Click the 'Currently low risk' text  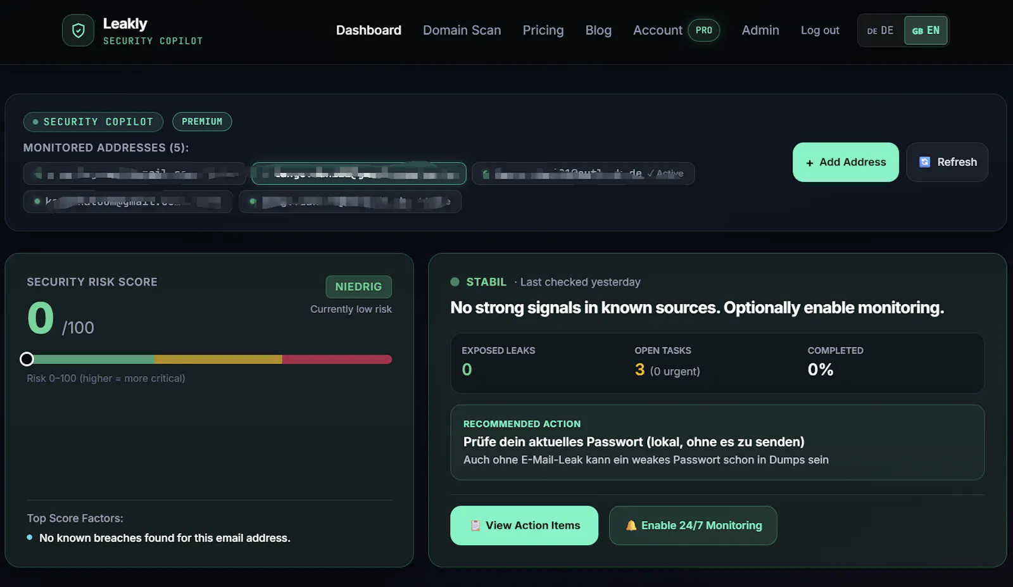[351, 309]
